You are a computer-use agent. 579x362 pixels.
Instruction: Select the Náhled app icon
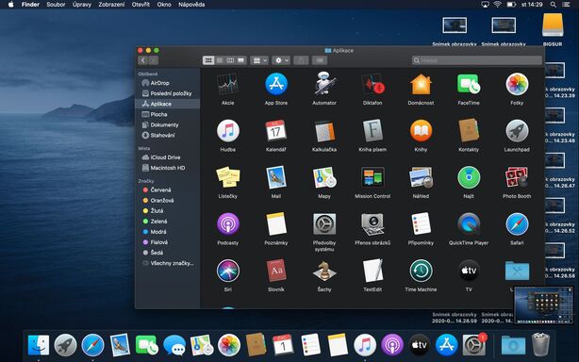pyautogui.click(x=421, y=177)
